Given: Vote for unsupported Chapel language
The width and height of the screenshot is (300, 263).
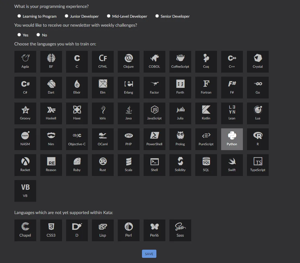Looking at the screenshot, I should pos(25,230).
